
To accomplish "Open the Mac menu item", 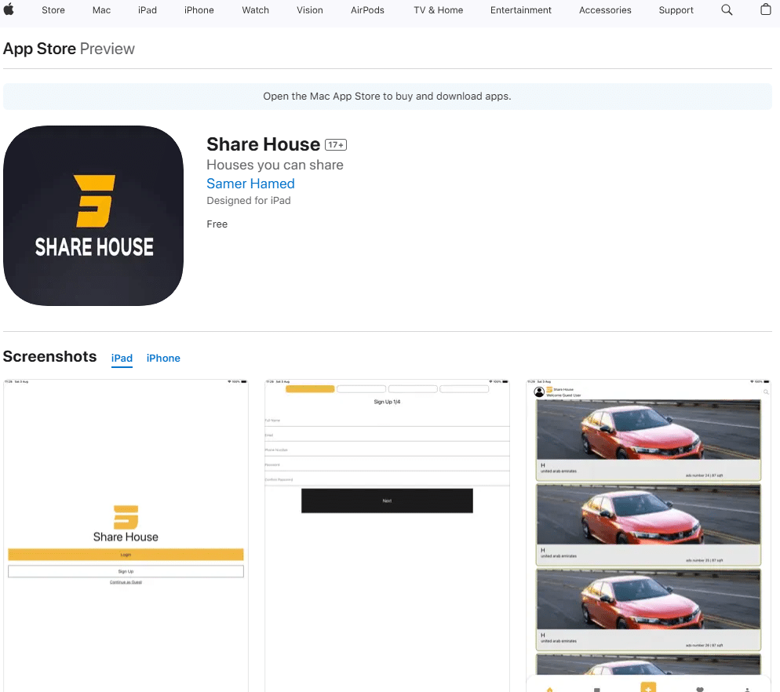I will click(x=101, y=10).
